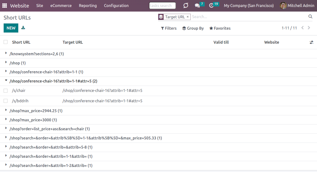Open activities clock icon with badge 19
Viewport: 317px width, 172px height.
pyautogui.click(x=211, y=5)
